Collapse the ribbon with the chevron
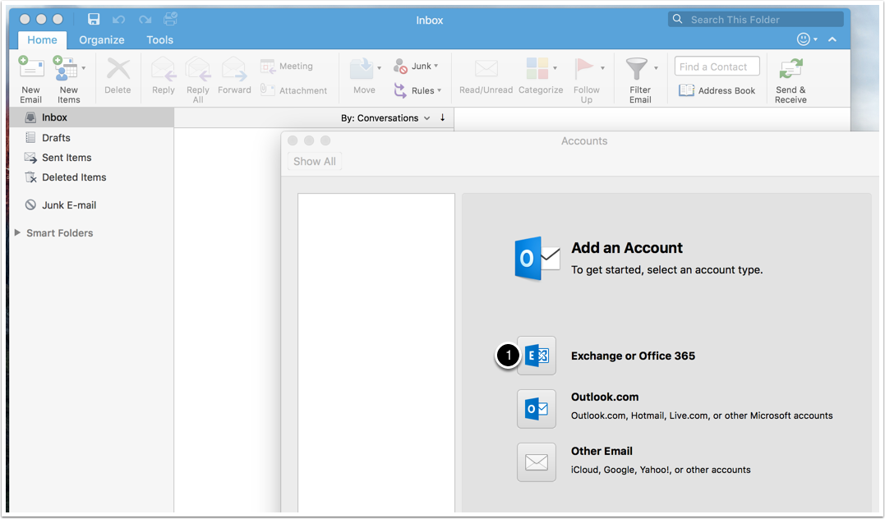Screen dimensions: 885x519 [832, 39]
